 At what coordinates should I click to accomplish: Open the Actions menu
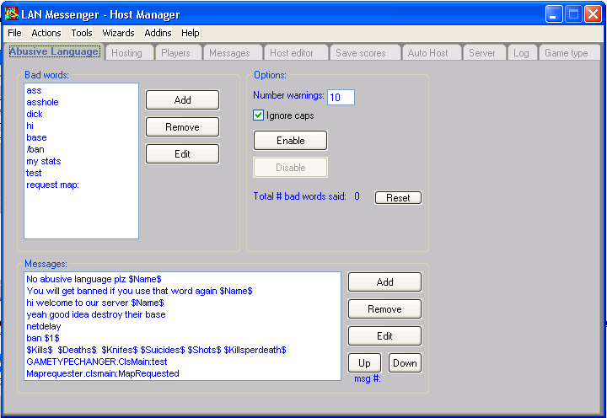click(x=46, y=33)
